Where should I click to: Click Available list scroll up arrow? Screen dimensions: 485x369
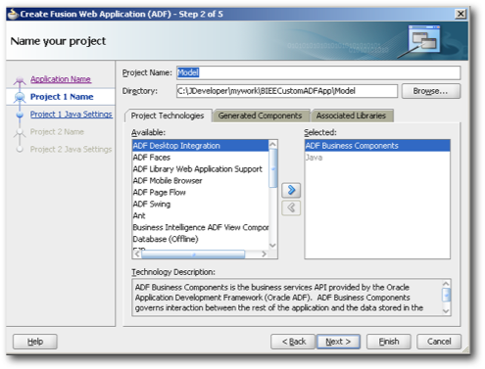(x=272, y=144)
